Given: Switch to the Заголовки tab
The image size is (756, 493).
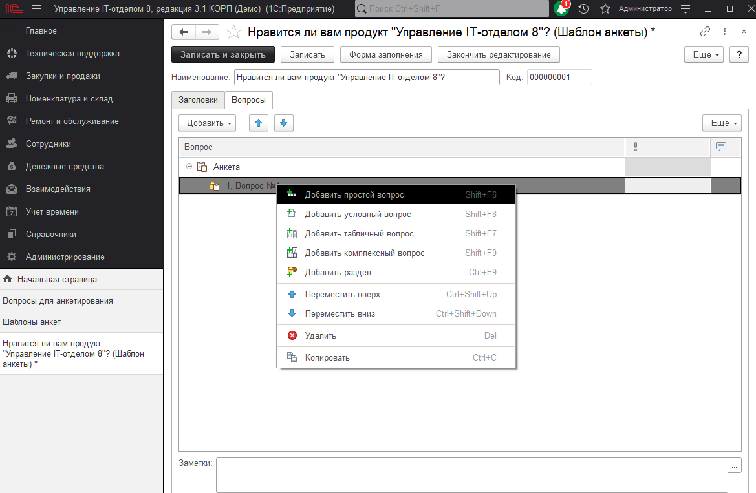Looking at the screenshot, I should (198, 100).
